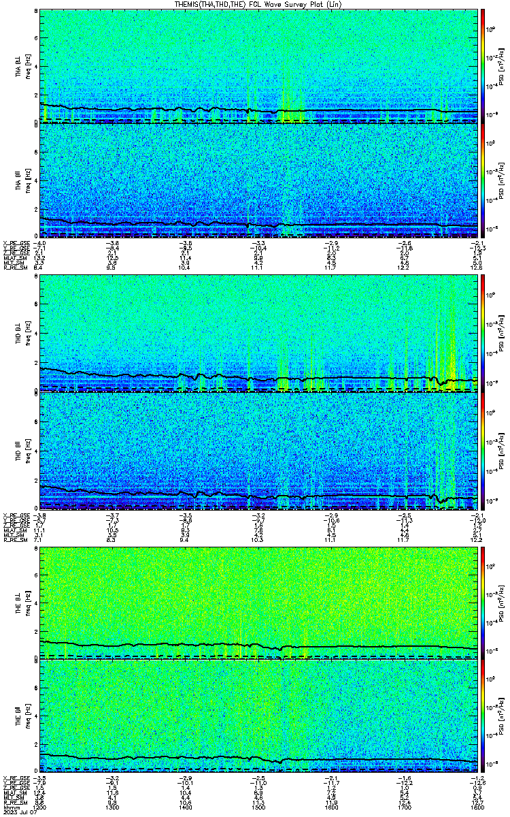This screenshot has height=817, width=510.
Task: Click the THA B-parallel PSD color bar
Action: (x=483, y=181)
